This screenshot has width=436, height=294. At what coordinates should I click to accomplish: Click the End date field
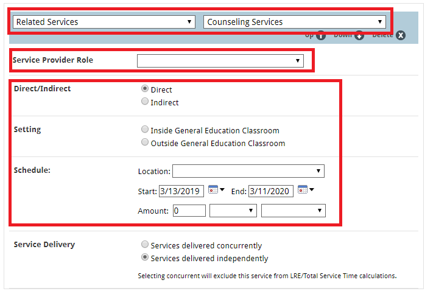coord(271,191)
